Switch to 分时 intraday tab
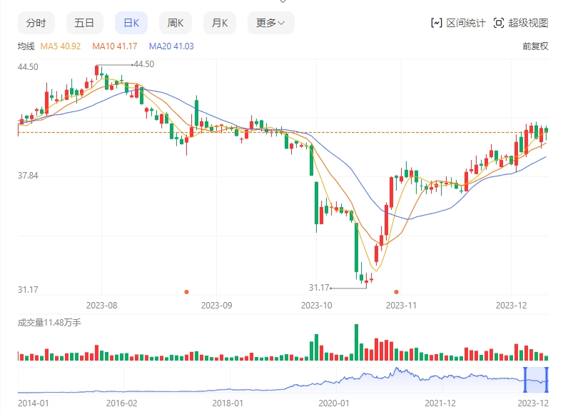 coord(36,23)
